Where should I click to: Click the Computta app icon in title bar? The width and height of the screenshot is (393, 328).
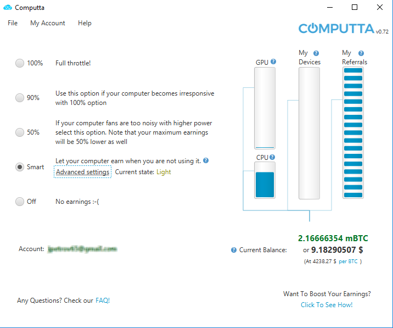point(8,8)
